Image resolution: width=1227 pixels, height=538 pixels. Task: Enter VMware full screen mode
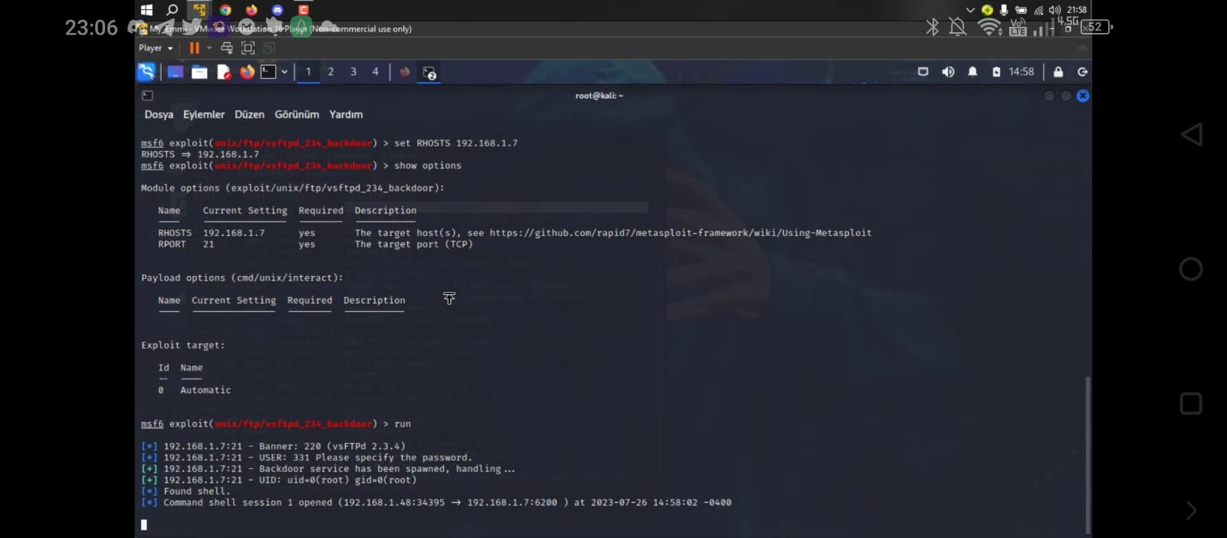point(248,48)
